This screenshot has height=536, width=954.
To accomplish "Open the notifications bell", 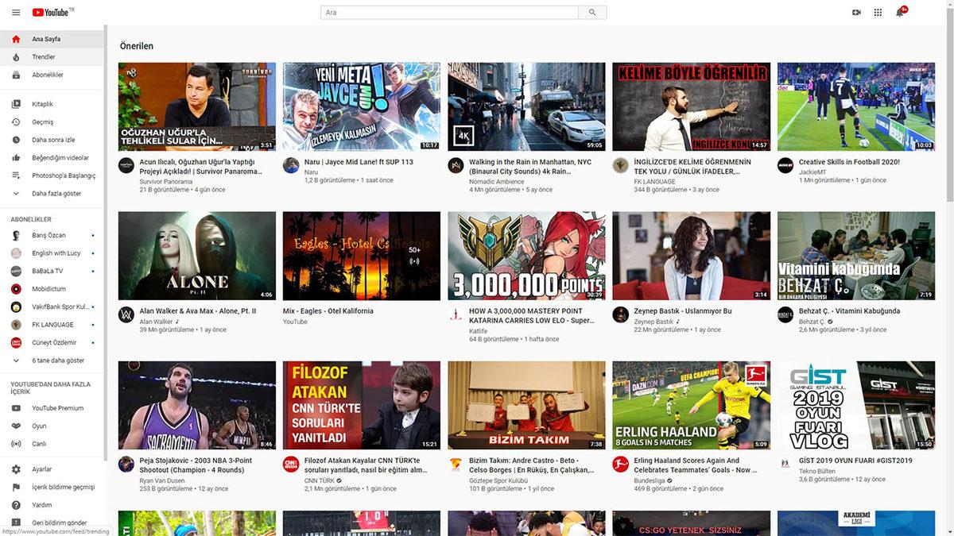I will tap(900, 13).
